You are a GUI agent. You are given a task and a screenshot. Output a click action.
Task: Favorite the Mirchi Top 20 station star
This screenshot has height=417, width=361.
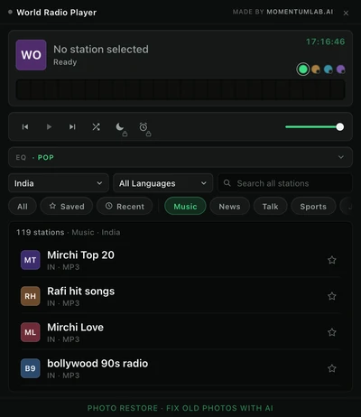332,260
